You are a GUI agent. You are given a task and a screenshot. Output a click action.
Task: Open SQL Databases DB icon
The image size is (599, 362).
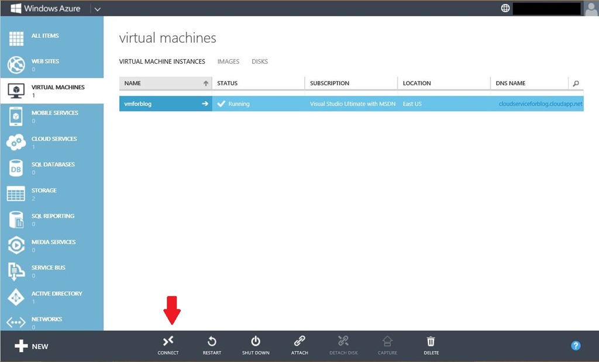pos(16,168)
